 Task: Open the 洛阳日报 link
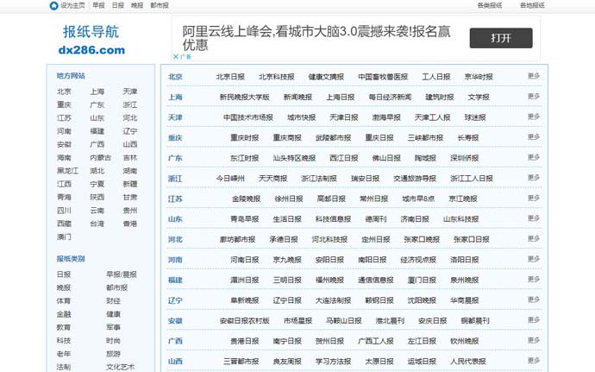[465, 260]
